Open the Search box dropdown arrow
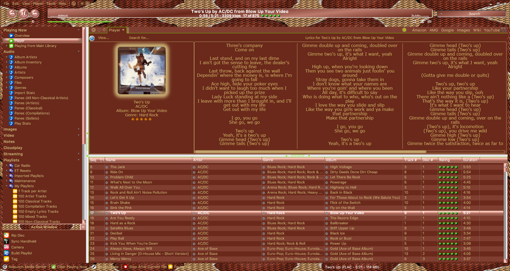The image size is (510, 271). (x=441, y=14)
